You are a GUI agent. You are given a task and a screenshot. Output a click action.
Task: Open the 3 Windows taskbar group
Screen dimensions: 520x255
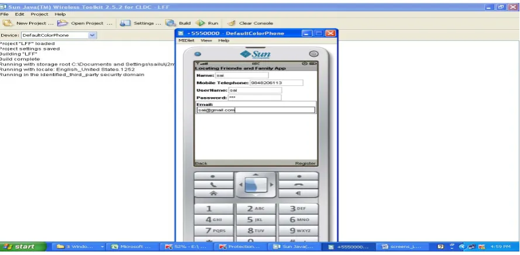coord(80,247)
